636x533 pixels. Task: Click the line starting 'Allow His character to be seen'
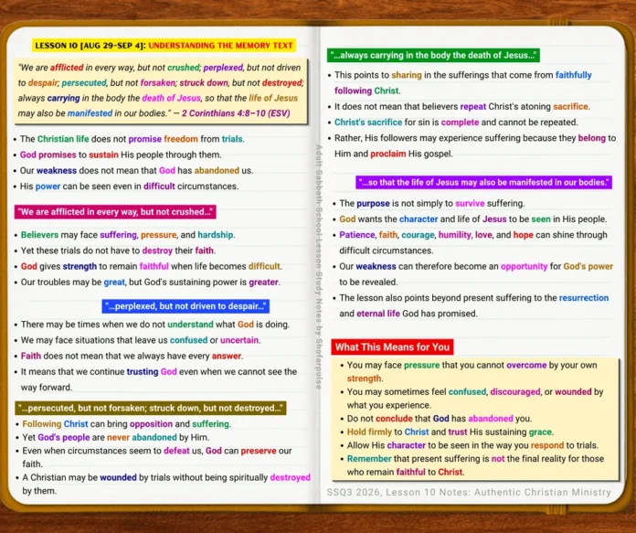point(472,446)
